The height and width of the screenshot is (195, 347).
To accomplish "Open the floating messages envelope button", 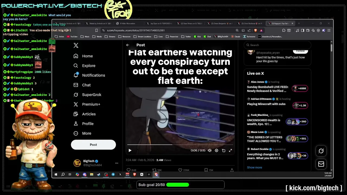I will (x=321, y=164).
